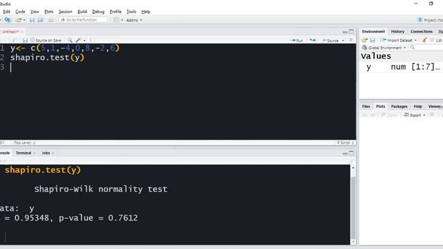Open the Session menu
This screenshot has width=443, height=249.
coord(65,12)
